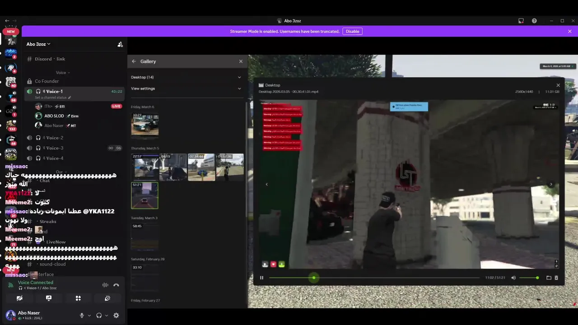Watch the LIVE stream badge
Screen dimensions: 578x325
pos(117,107)
